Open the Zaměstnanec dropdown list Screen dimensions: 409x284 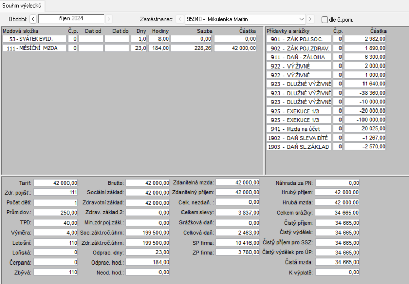[x=301, y=19]
